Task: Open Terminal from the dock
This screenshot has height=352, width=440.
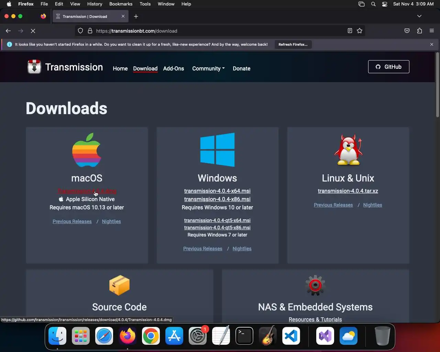Action: click(x=244, y=336)
